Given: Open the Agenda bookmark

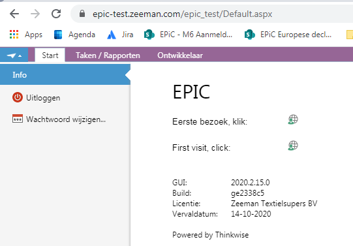Looking at the screenshot, I should (x=74, y=35).
